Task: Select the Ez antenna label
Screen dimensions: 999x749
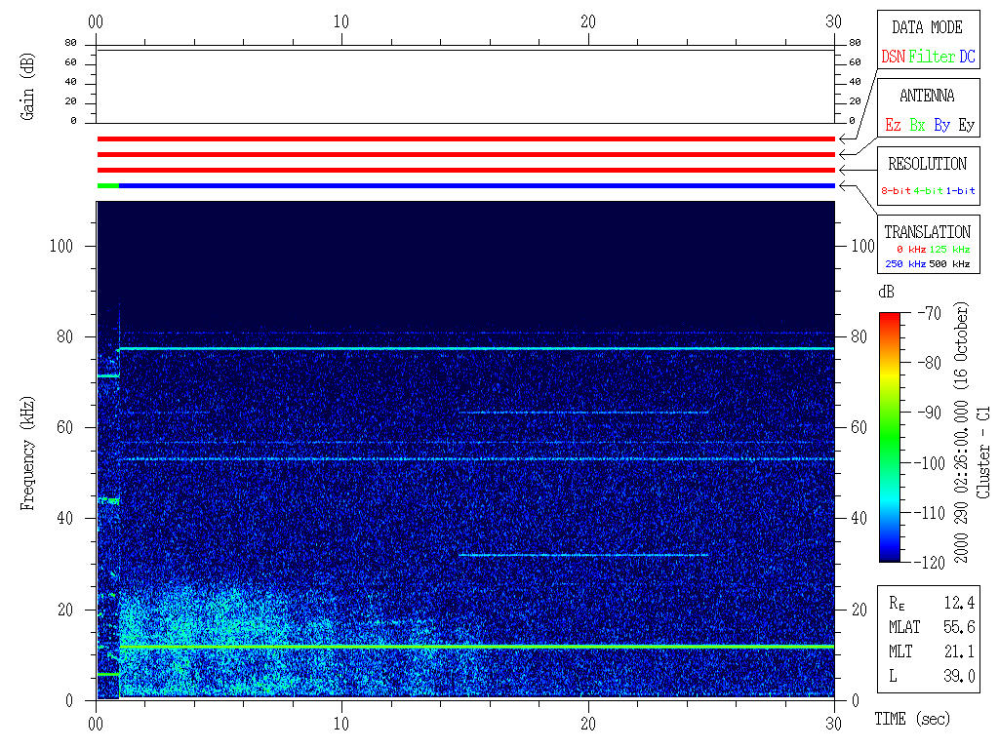Action: [893, 125]
